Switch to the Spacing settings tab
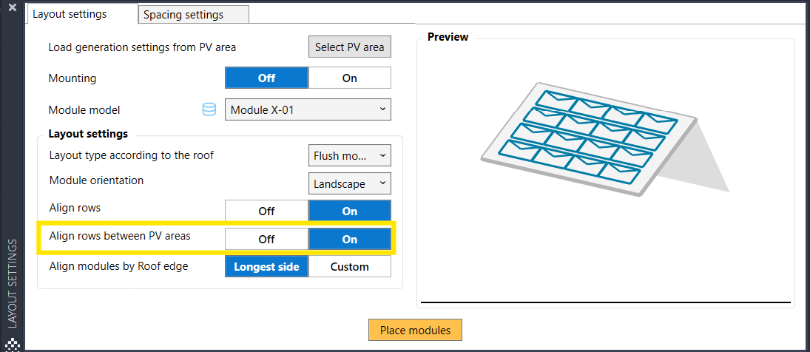The image size is (810, 352). coord(194,15)
